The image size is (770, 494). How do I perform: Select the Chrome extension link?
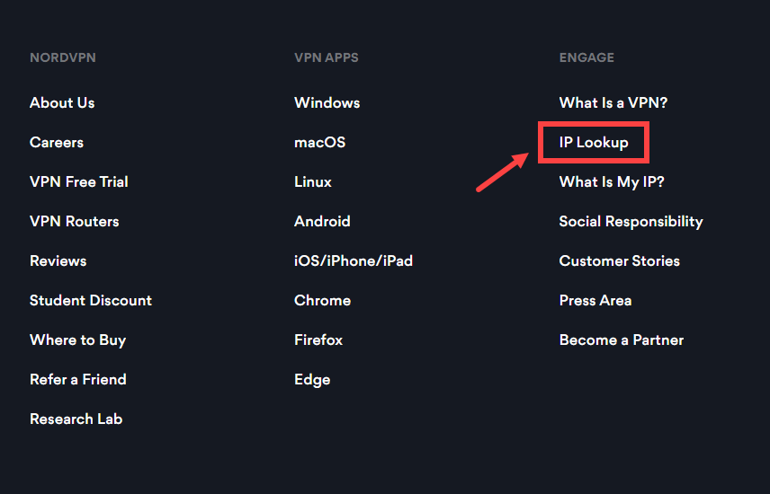click(323, 301)
